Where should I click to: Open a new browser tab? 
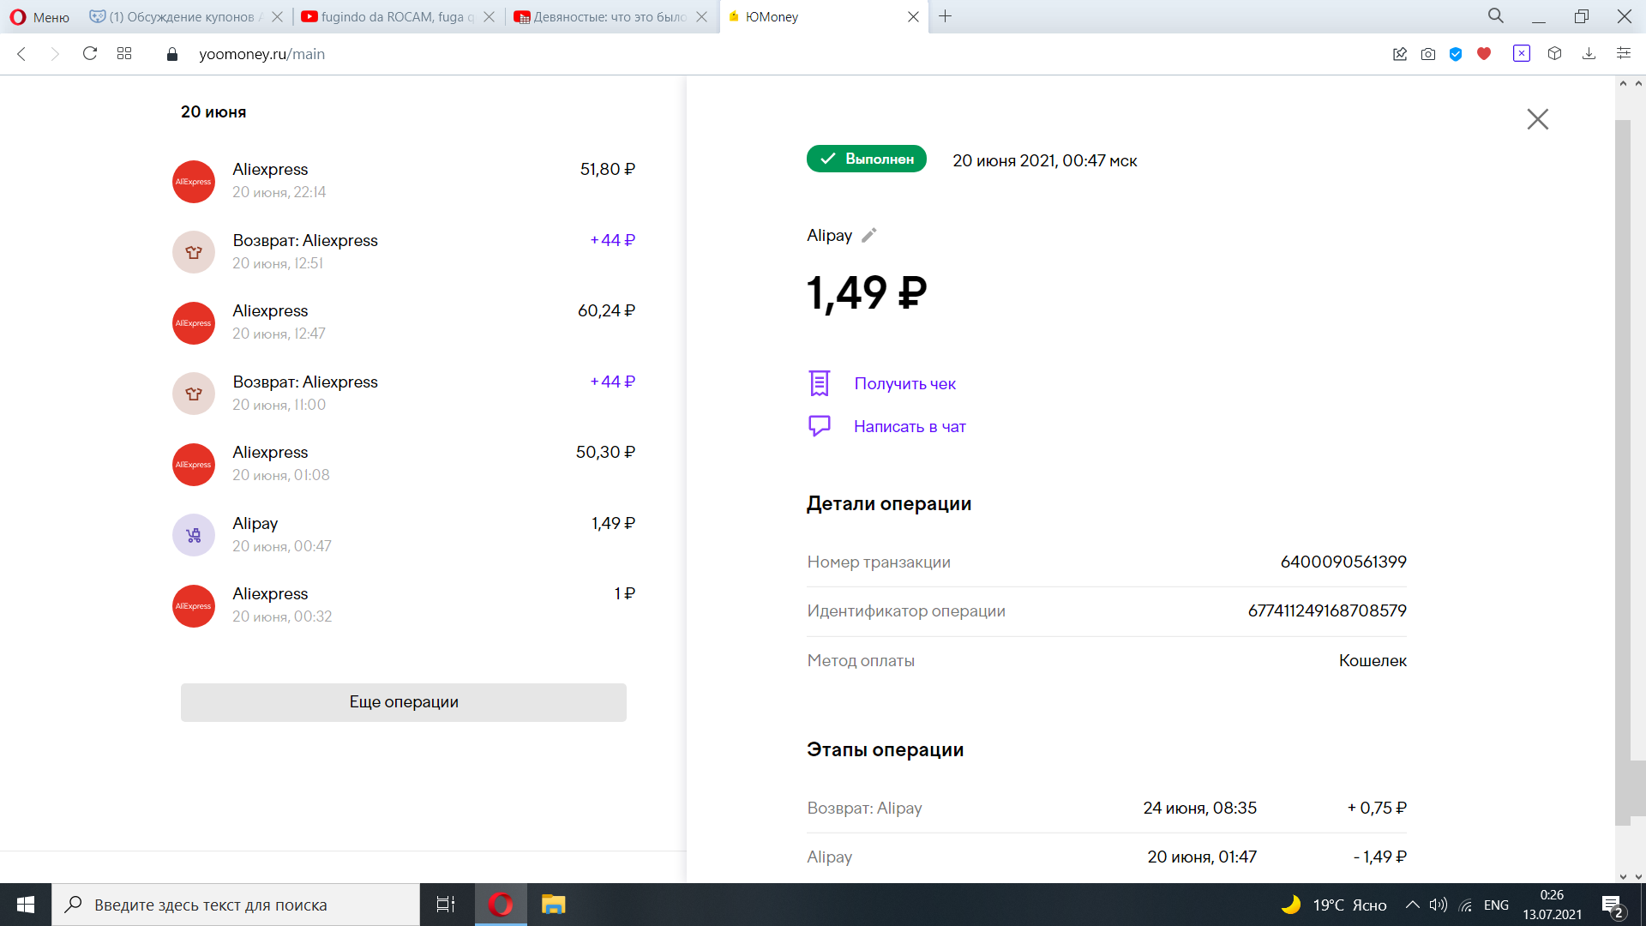click(945, 16)
